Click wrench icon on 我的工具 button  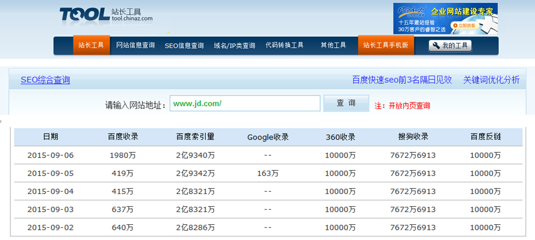coord(436,45)
